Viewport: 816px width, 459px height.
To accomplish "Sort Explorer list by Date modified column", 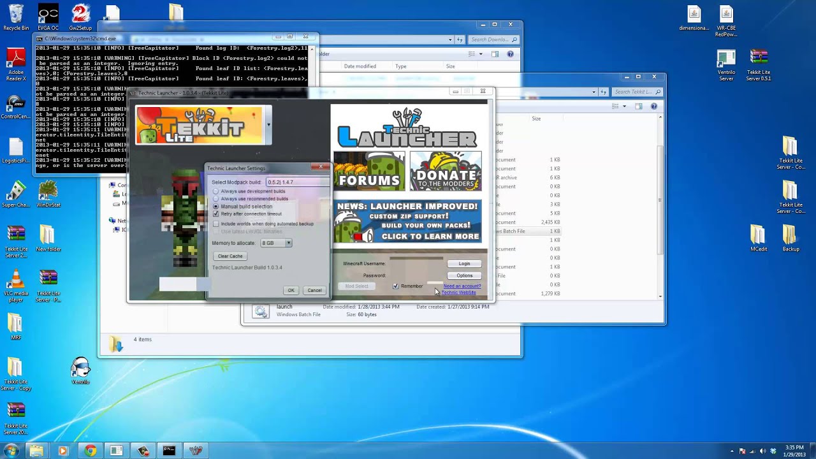I will pyautogui.click(x=360, y=66).
